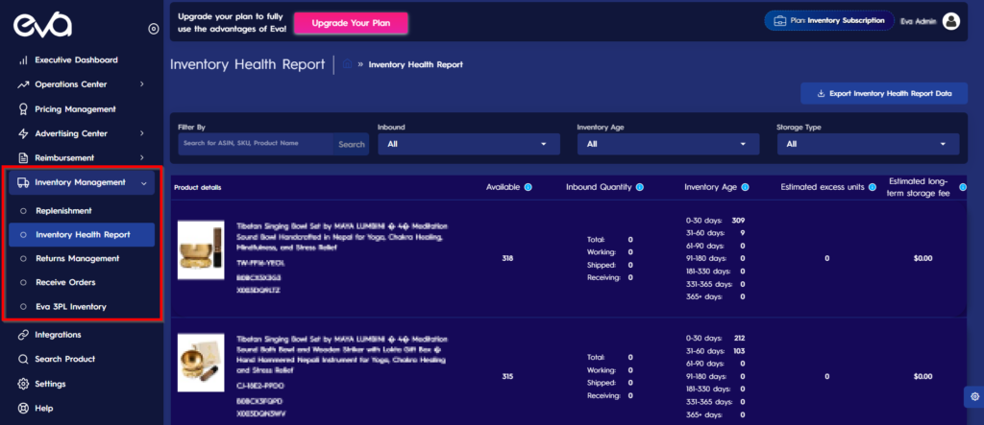Focus the ASIN, SKU, Product Name search field
Screen dimensions: 984x425
(256, 144)
